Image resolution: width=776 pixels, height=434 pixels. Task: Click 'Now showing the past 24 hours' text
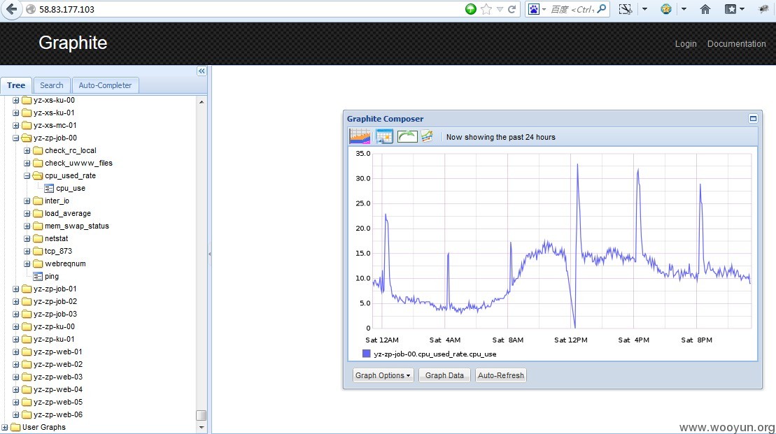pyautogui.click(x=501, y=137)
